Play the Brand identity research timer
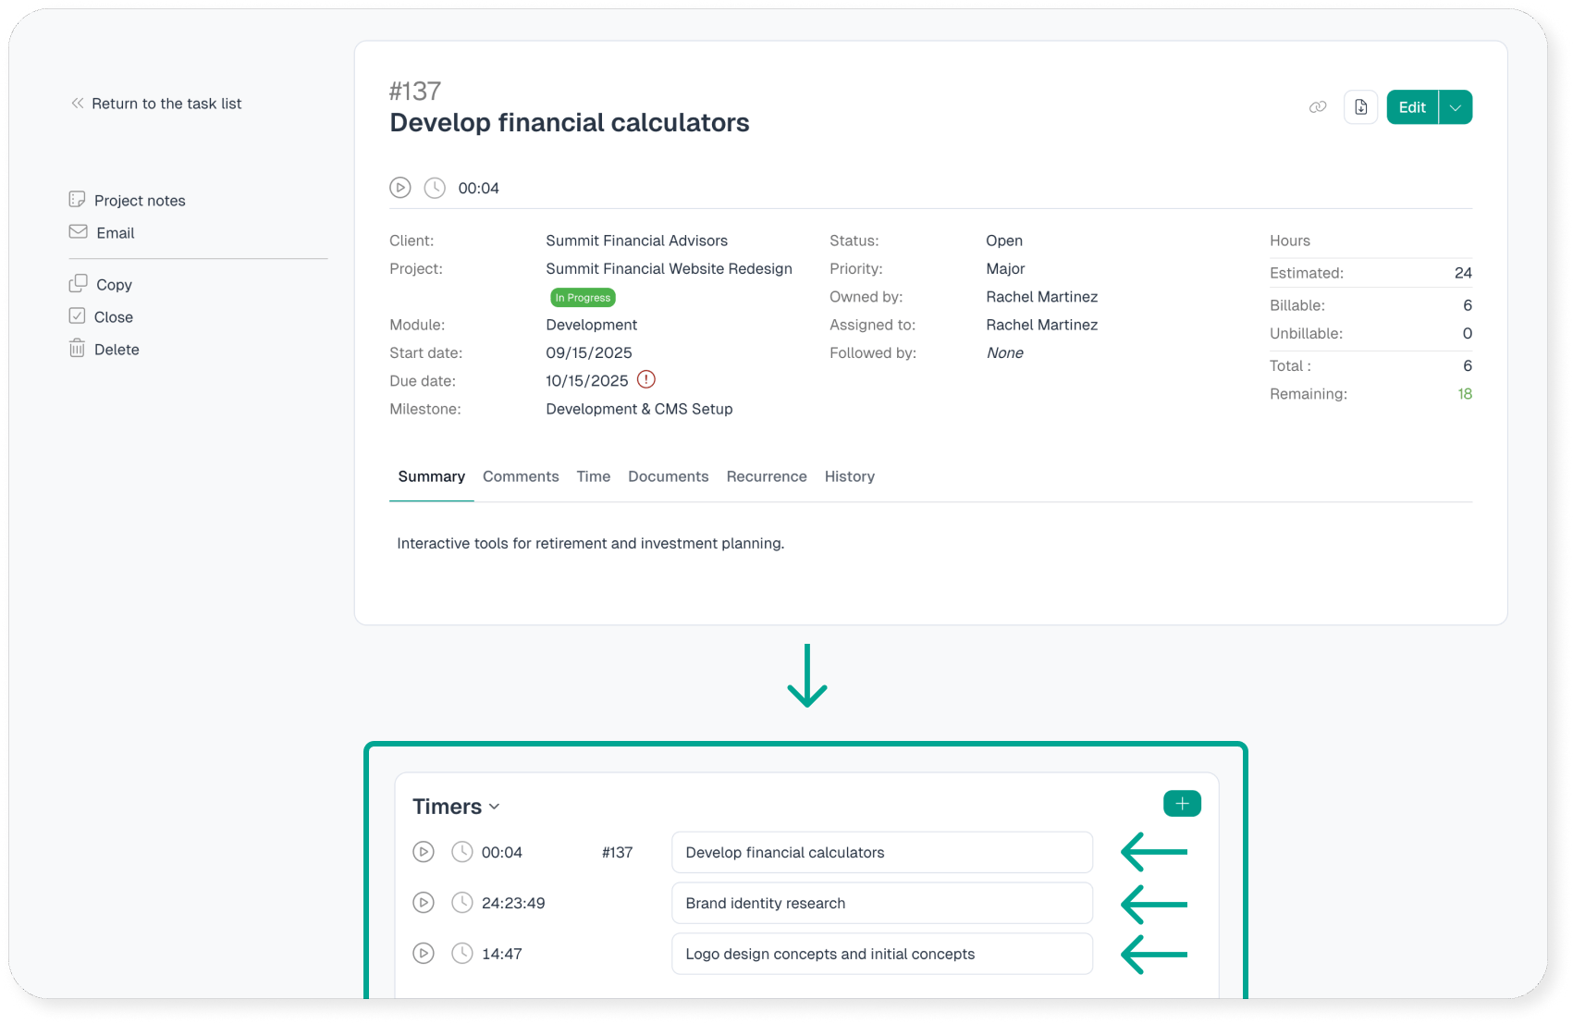 (x=424, y=903)
